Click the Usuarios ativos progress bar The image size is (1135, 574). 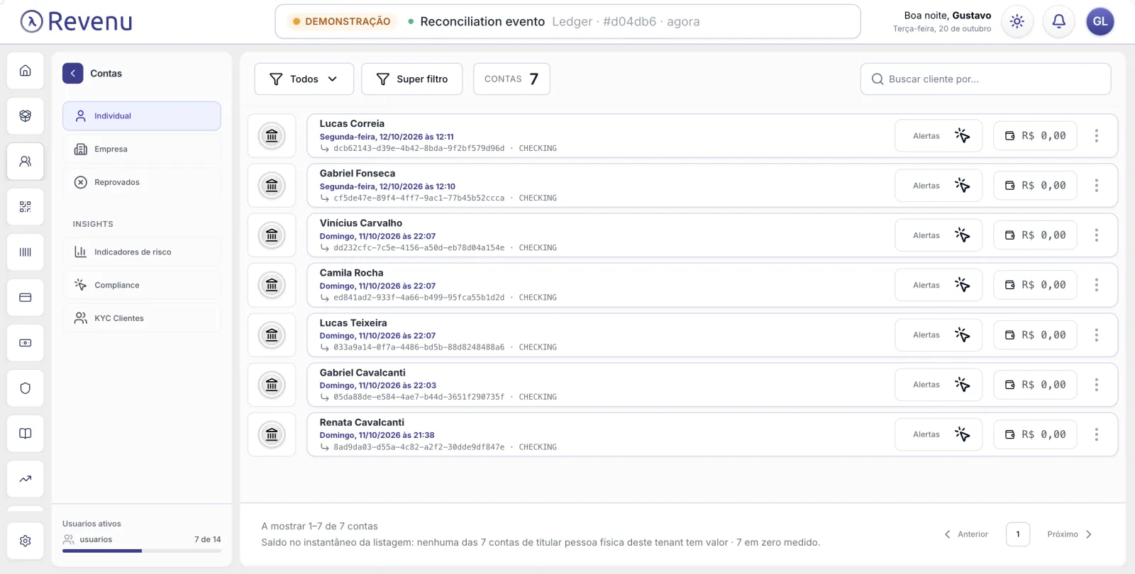pos(142,551)
